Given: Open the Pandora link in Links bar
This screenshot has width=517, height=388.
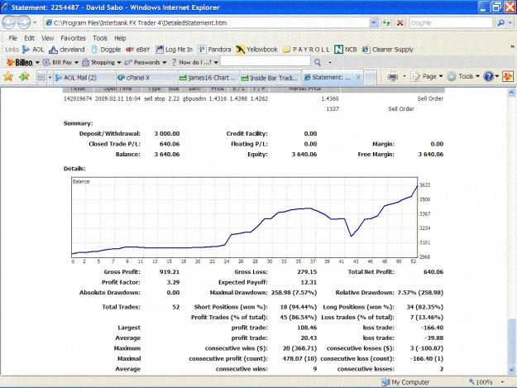Looking at the screenshot, I should click(x=214, y=50).
